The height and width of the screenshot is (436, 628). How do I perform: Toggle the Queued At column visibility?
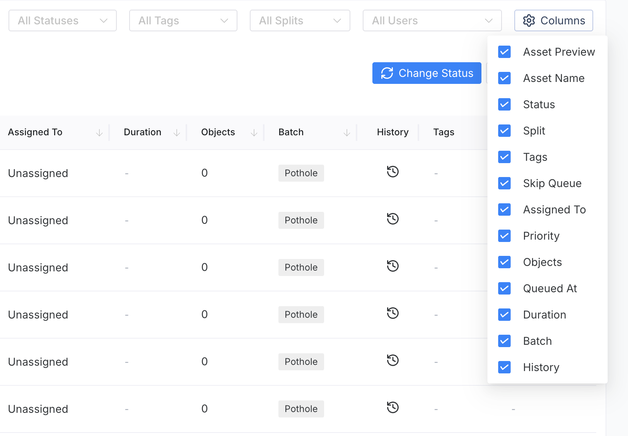pyautogui.click(x=504, y=288)
